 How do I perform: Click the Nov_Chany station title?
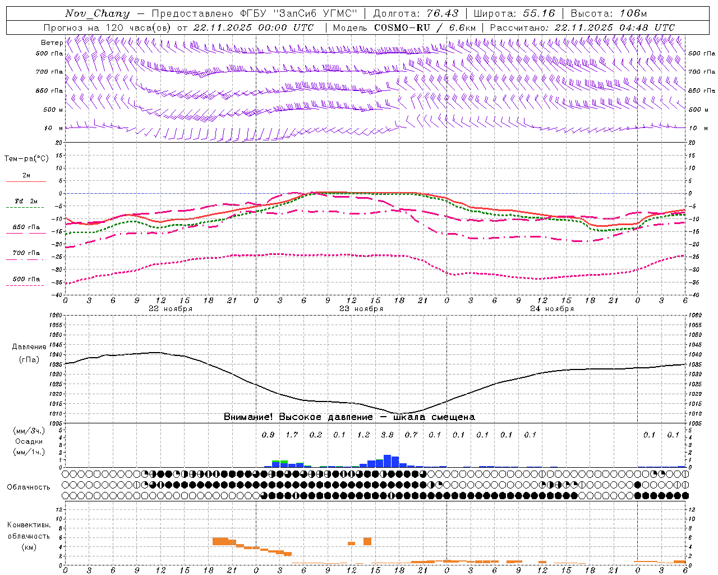click(97, 13)
